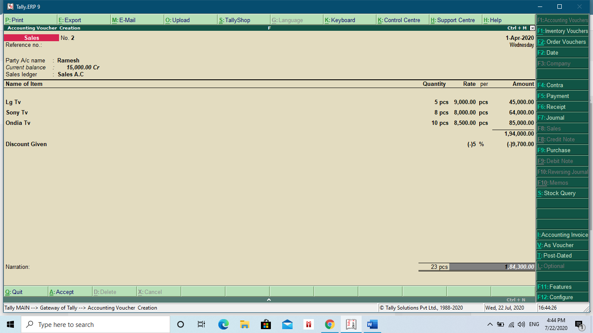
Task: Open Upload menu item
Action: 191,20
